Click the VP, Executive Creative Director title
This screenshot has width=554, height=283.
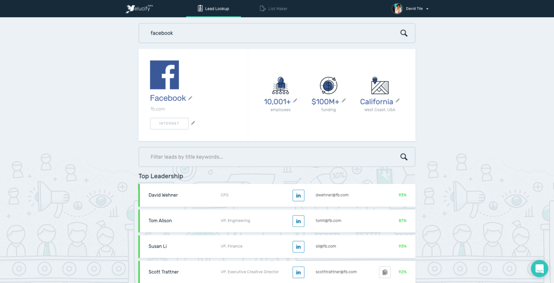tap(250, 272)
